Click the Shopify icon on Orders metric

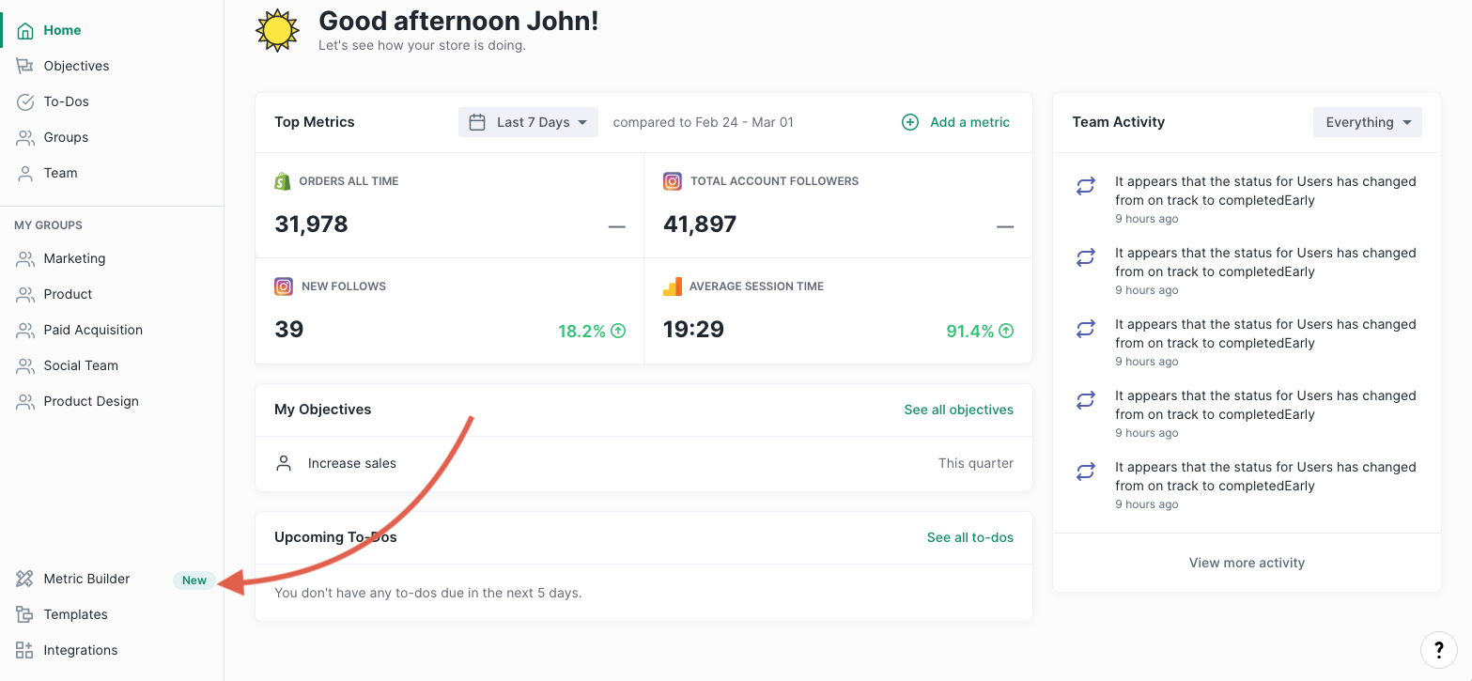pyautogui.click(x=283, y=181)
